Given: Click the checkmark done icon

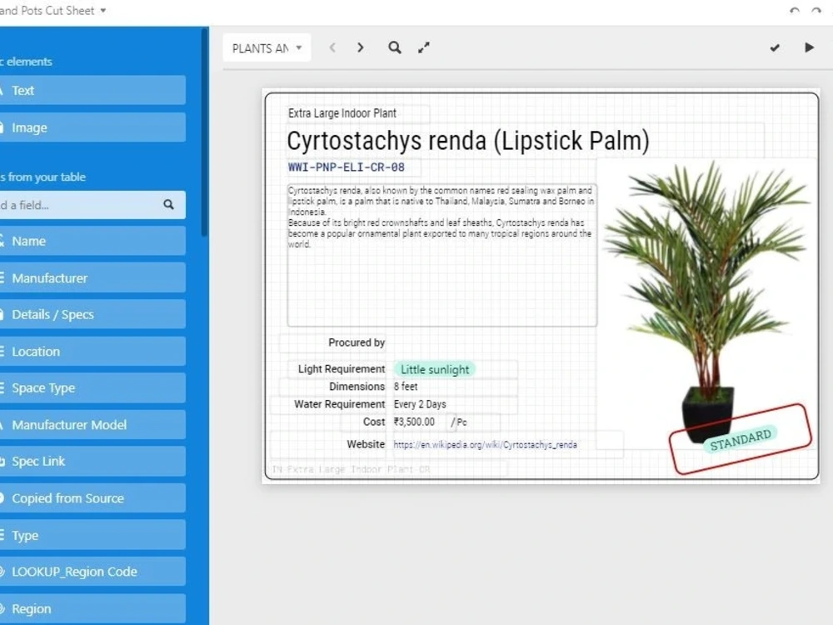Looking at the screenshot, I should 775,47.
